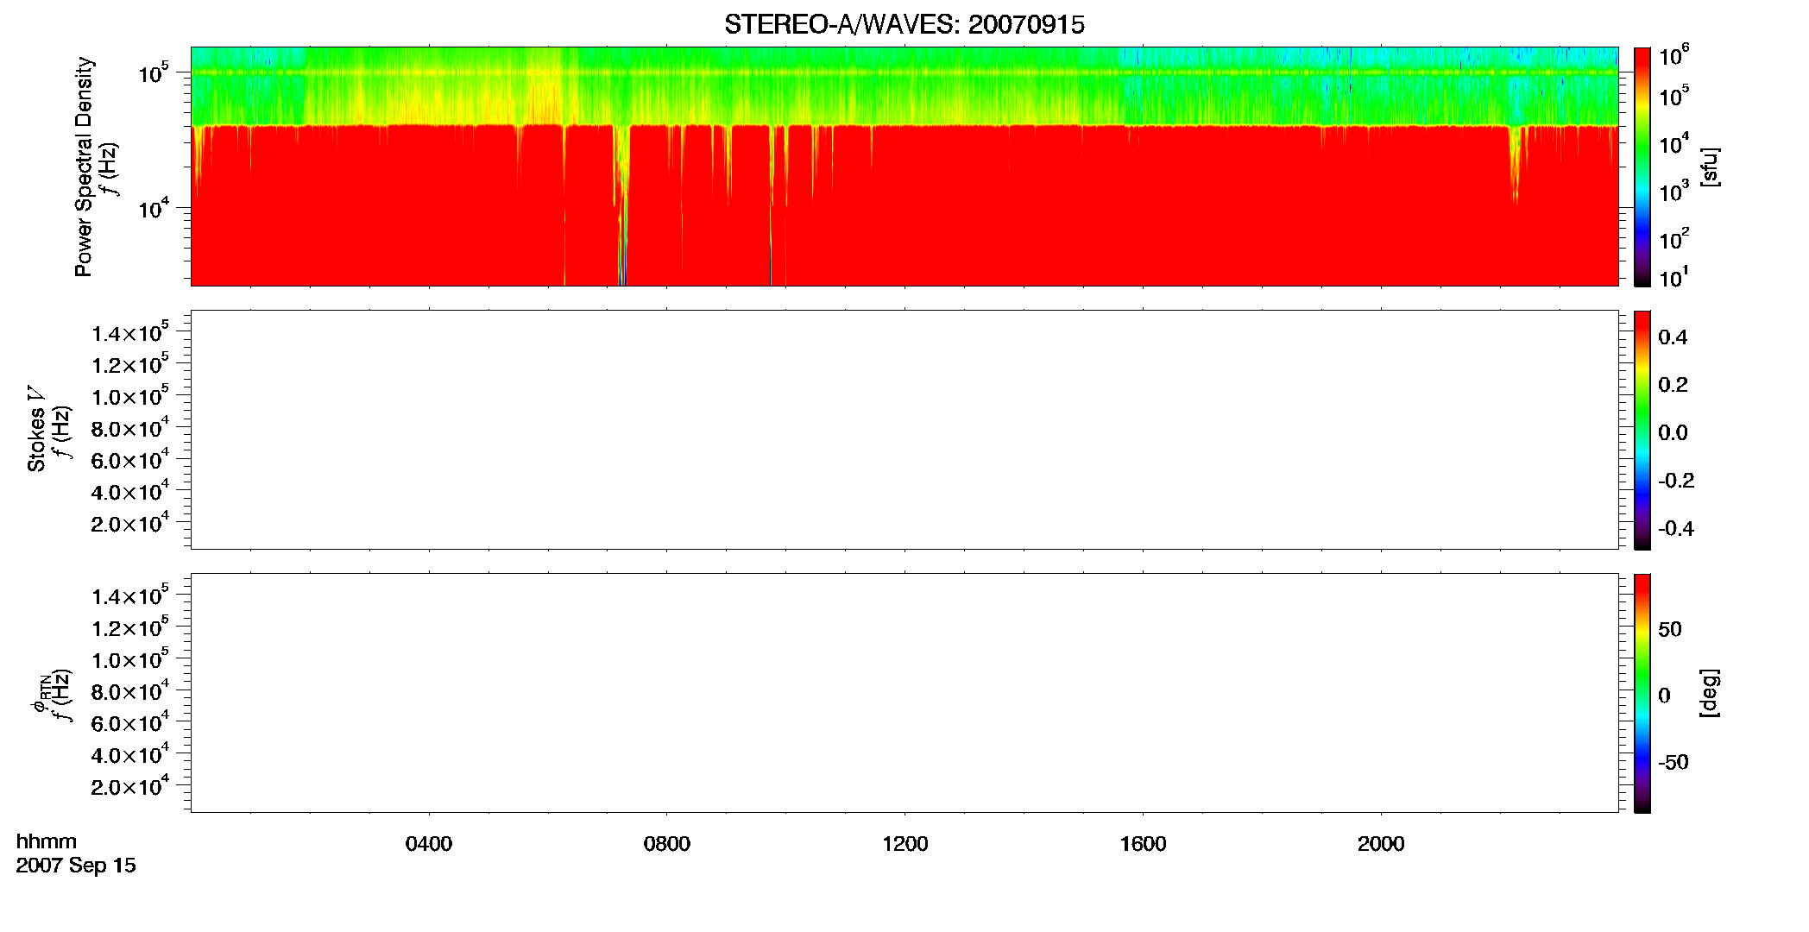Click the empty Stokes V plot panel
The width and height of the screenshot is (1809, 932).
[904, 430]
